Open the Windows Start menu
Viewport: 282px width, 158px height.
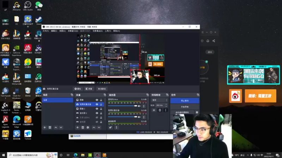pyautogui.click(x=3, y=155)
